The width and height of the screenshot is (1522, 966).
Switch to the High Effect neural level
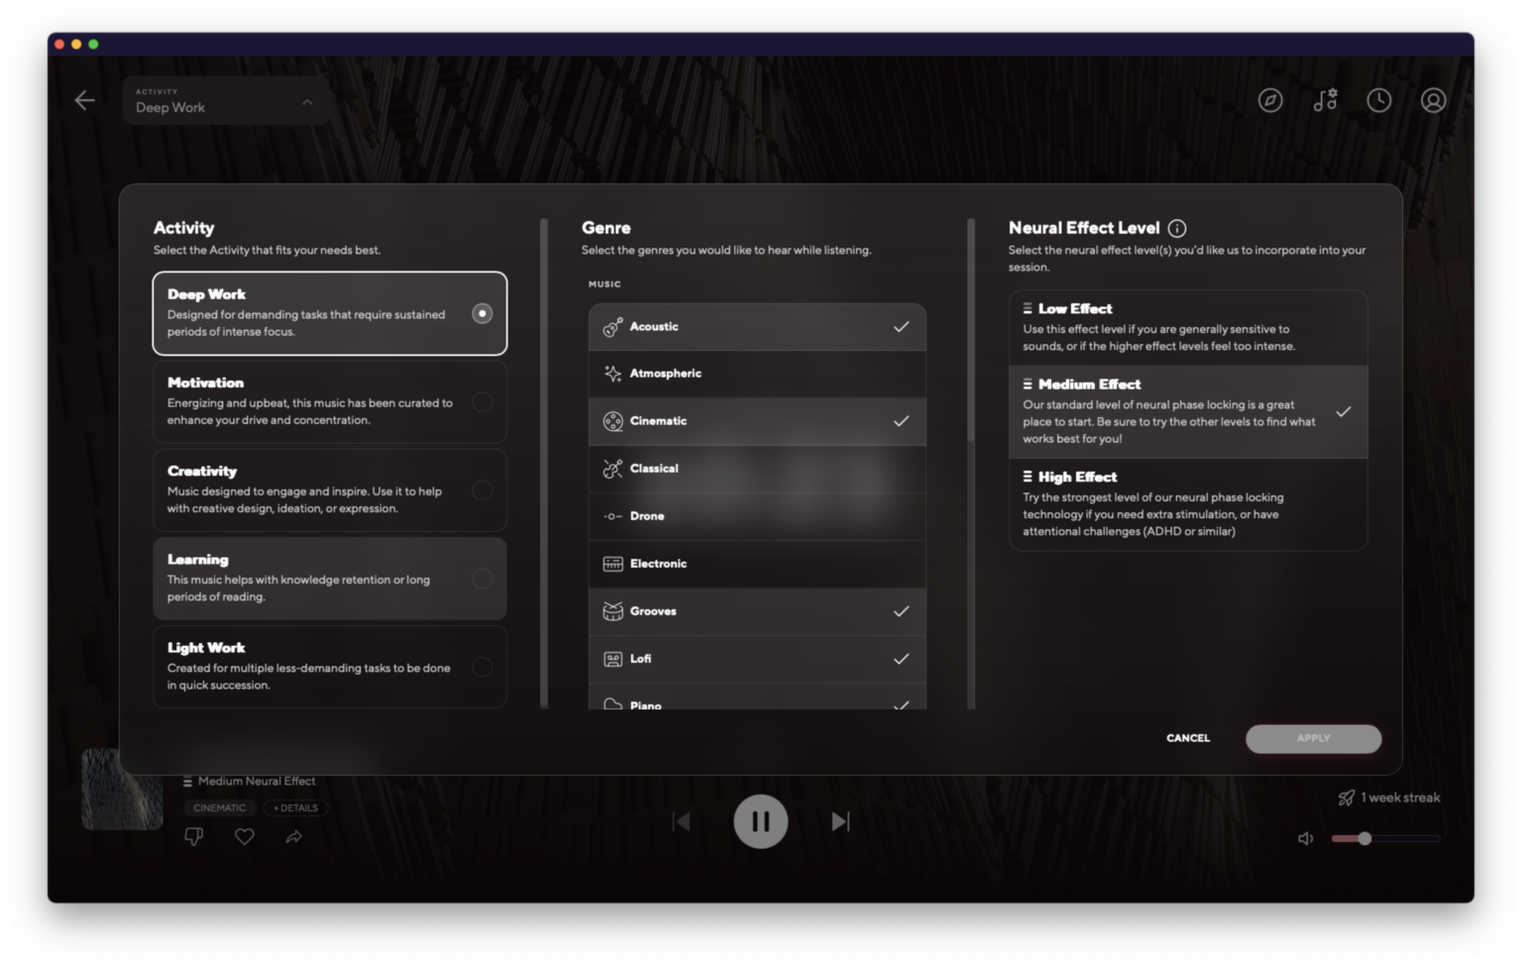1187,504
